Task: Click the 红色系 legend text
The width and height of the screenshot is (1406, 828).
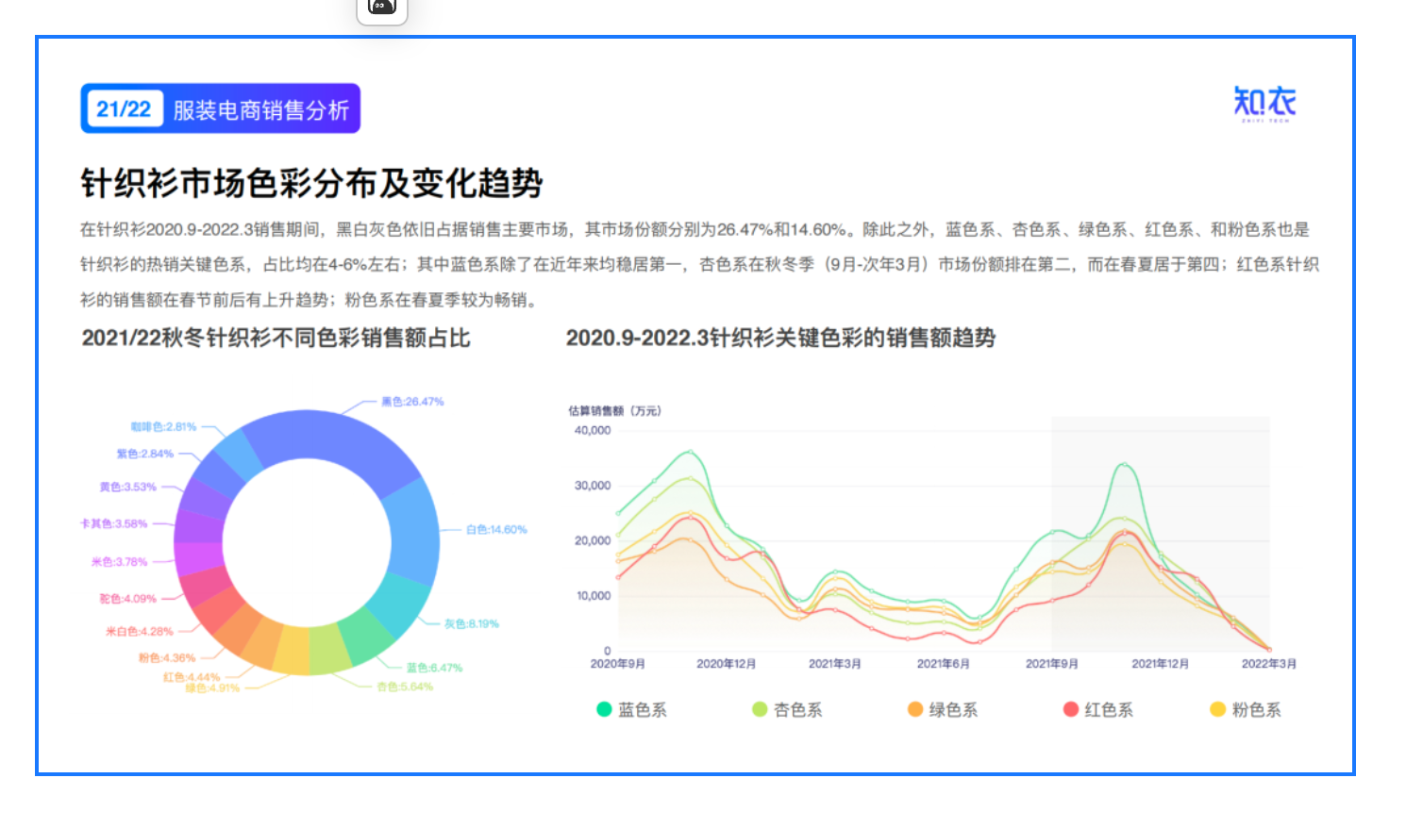Action: click(1109, 710)
